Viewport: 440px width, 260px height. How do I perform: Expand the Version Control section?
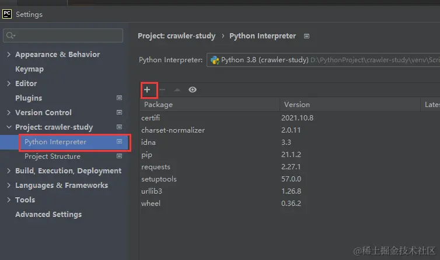pyautogui.click(x=9, y=112)
